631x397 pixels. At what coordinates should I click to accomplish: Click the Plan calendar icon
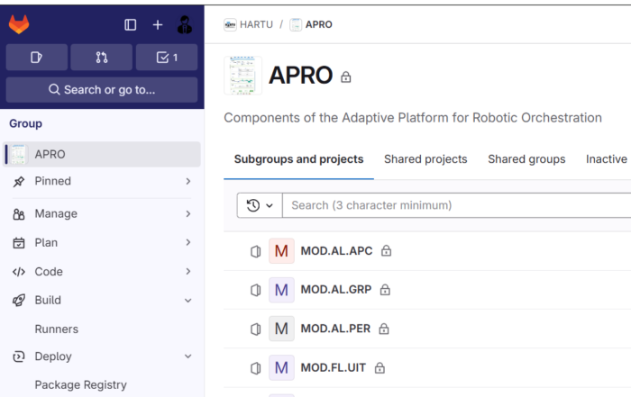coord(19,243)
